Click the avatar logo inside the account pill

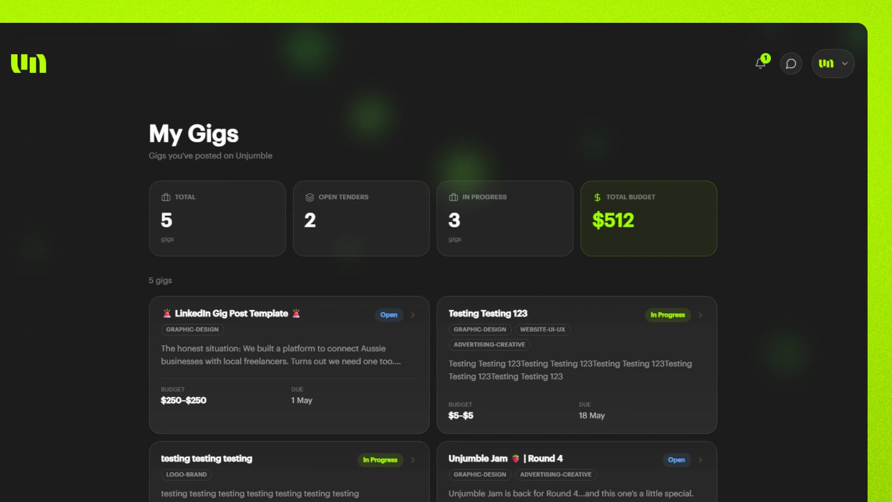tap(827, 63)
